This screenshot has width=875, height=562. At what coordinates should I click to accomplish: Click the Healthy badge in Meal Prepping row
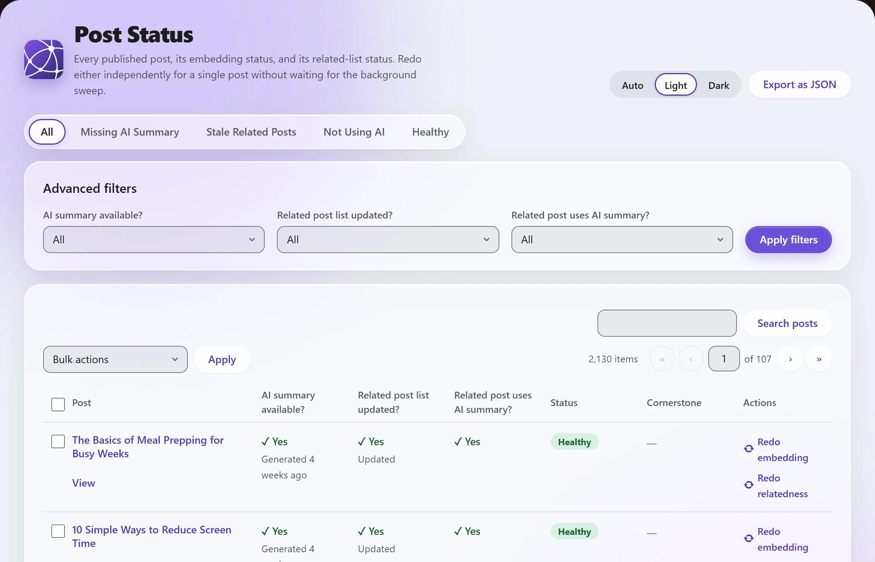coord(574,442)
